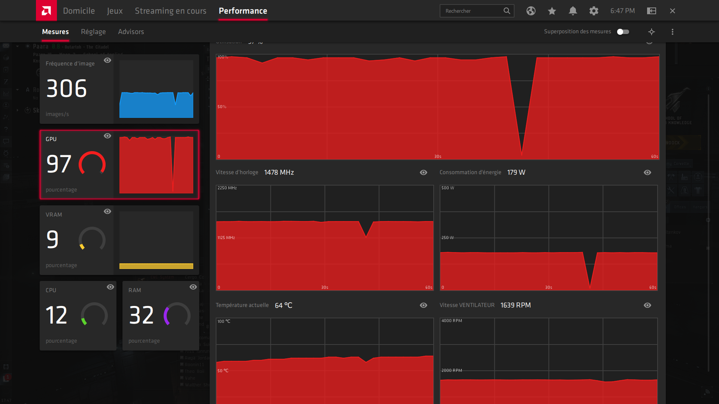719x404 pixels.
Task: Select the CPU metric card
Action: pyautogui.click(x=78, y=315)
